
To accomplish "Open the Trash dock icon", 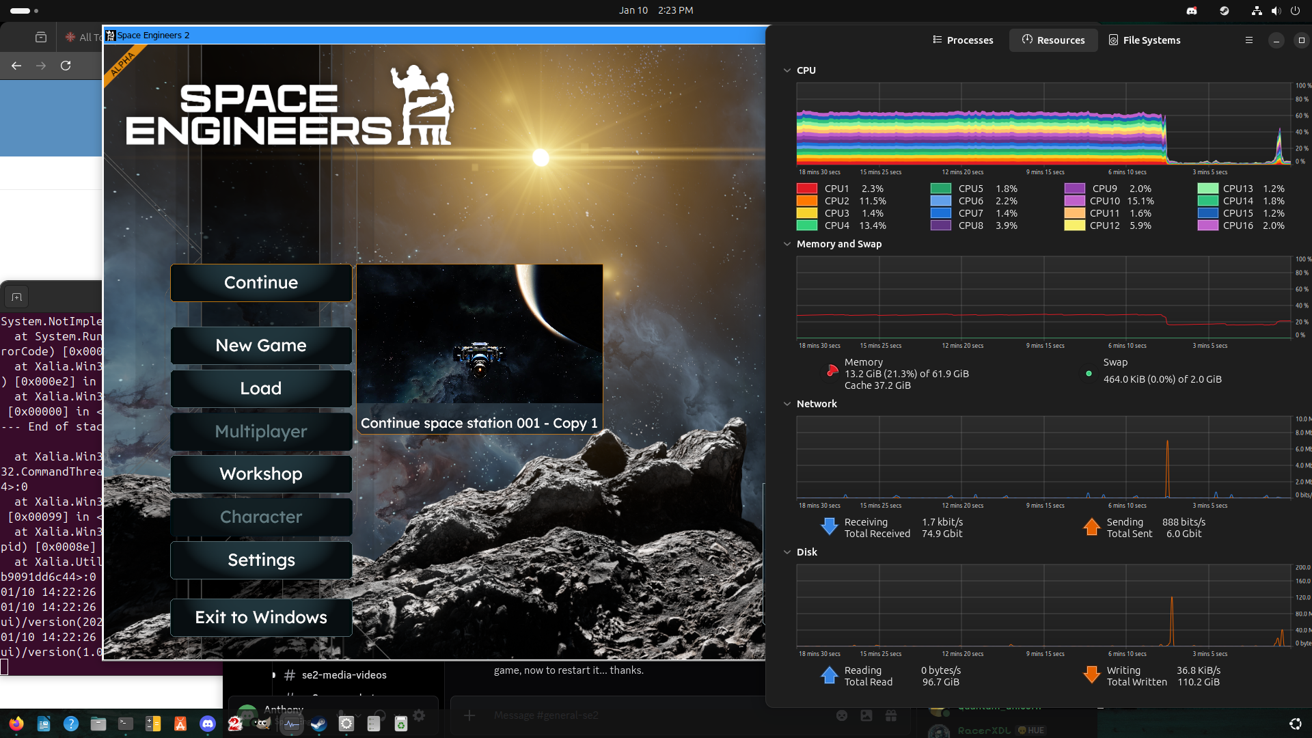I will pos(401,724).
